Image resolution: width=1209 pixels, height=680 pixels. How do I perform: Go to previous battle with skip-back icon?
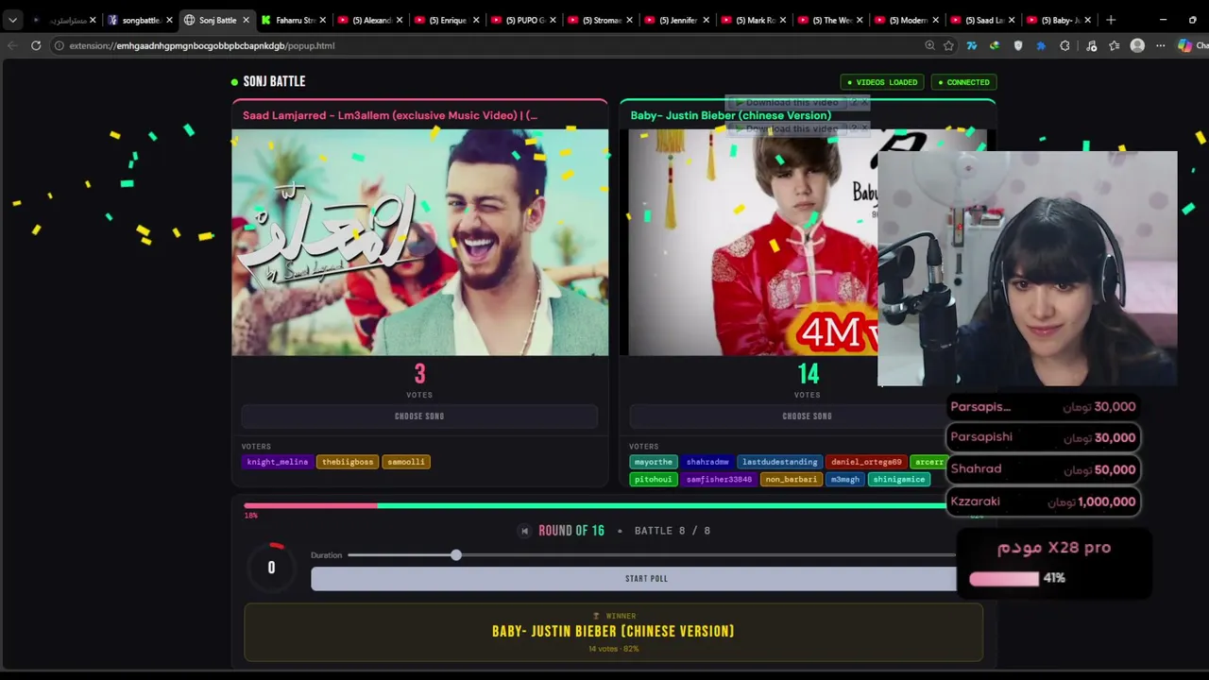(x=525, y=531)
